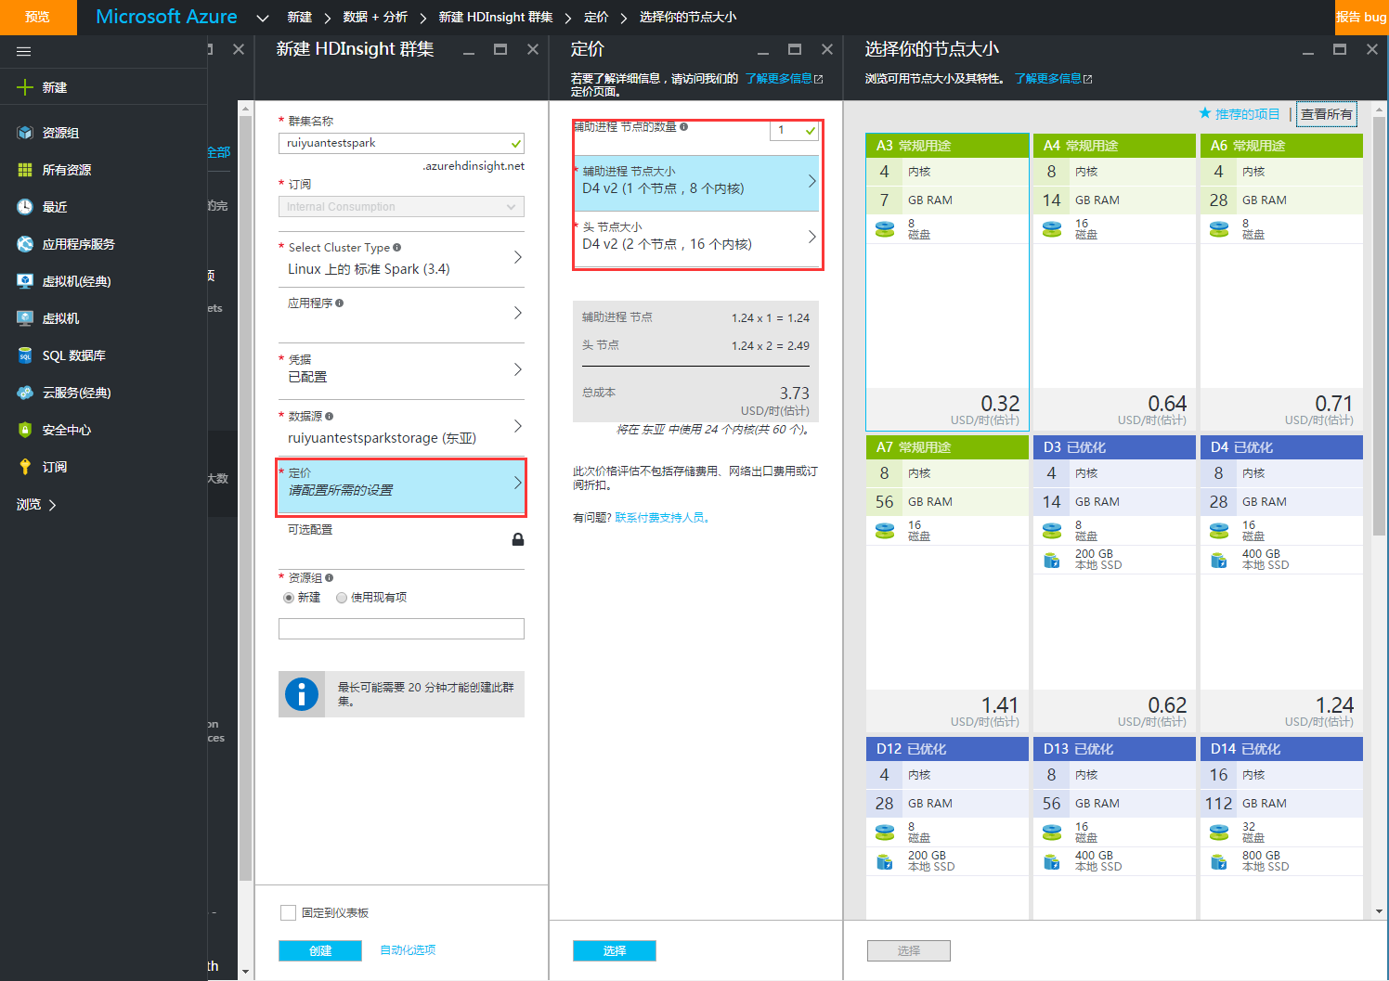Open 最近 clock icon in sidebar
This screenshot has width=1389, height=981.
click(25, 207)
